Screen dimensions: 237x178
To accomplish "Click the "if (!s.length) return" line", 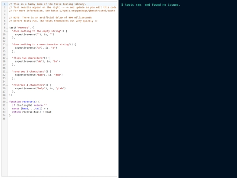I will pos(29,105).
